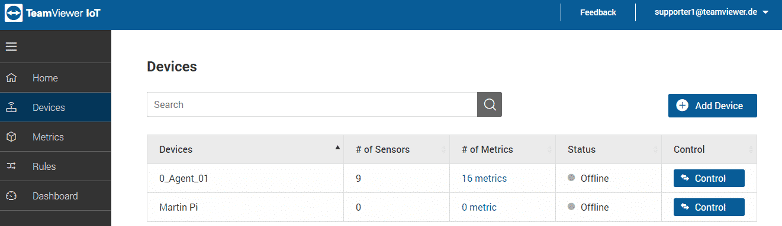Click Control button for Martin Pi

click(x=709, y=207)
